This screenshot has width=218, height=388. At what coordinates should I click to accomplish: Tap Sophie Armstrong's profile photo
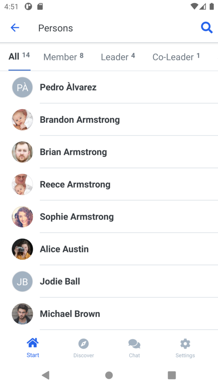tap(22, 217)
